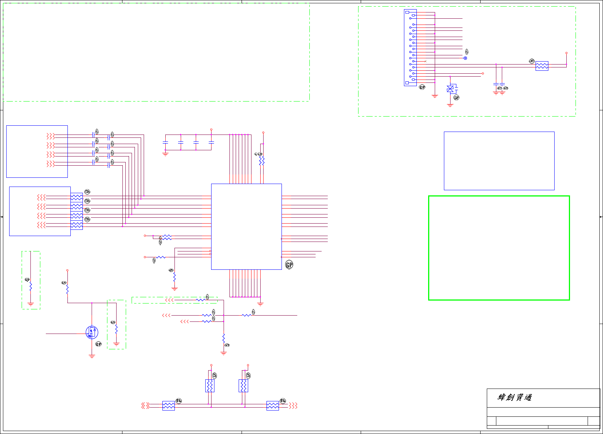Screen dimensions: 603x434
Task: Select the MOSFET transistor symbol
Action: [x=92, y=332]
